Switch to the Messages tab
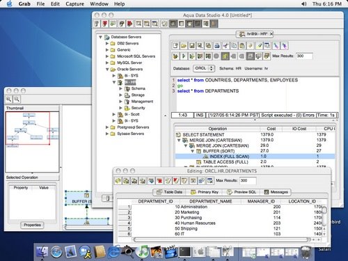 (276, 192)
